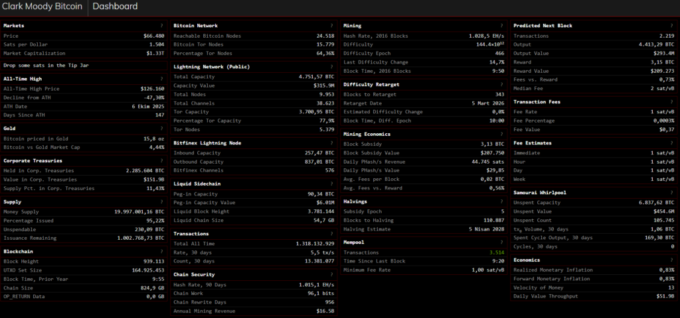Open help for Predicted Next Block
This screenshot has height=318, width=680.
point(671,26)
